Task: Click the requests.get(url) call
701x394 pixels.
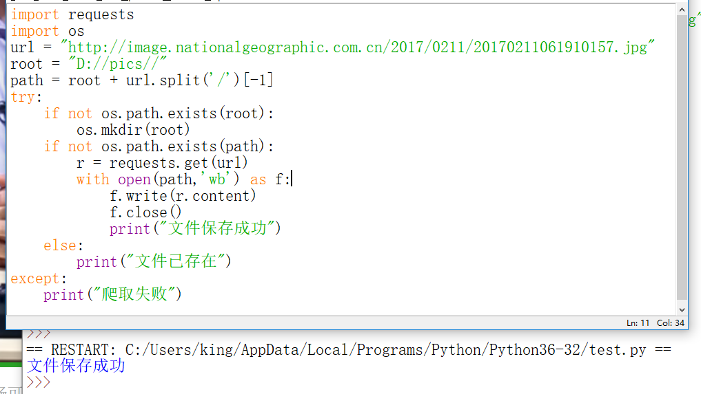Action: (x=179, y=163)
